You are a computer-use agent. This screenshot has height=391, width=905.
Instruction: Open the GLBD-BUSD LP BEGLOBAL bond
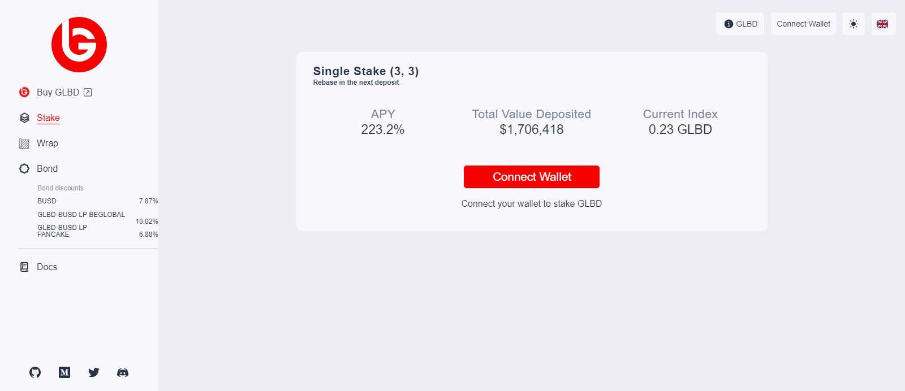pyautogui.click(x=81, y=215)
